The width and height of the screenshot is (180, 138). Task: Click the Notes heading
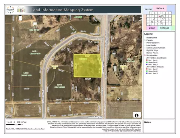(147, 122)
